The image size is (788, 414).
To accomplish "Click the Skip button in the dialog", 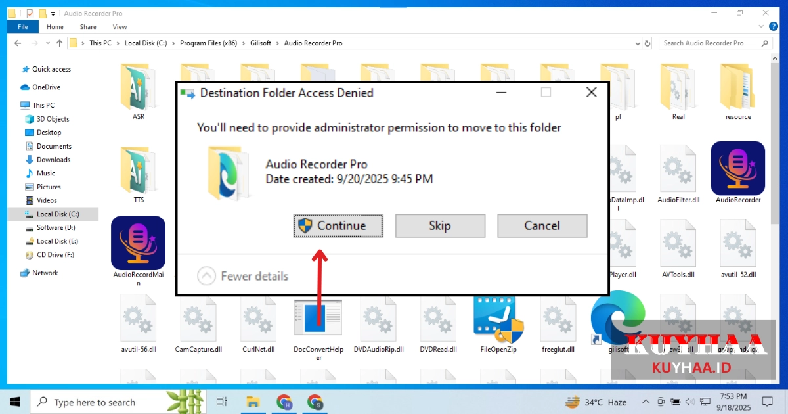I will click(440, 225).
